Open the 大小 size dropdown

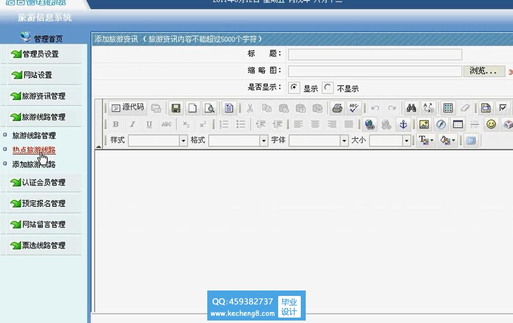click(390, 141)
